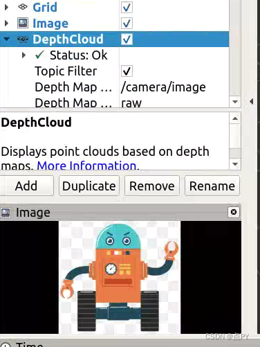Click the Status: Ok text
260x347 pixels.
79,55
